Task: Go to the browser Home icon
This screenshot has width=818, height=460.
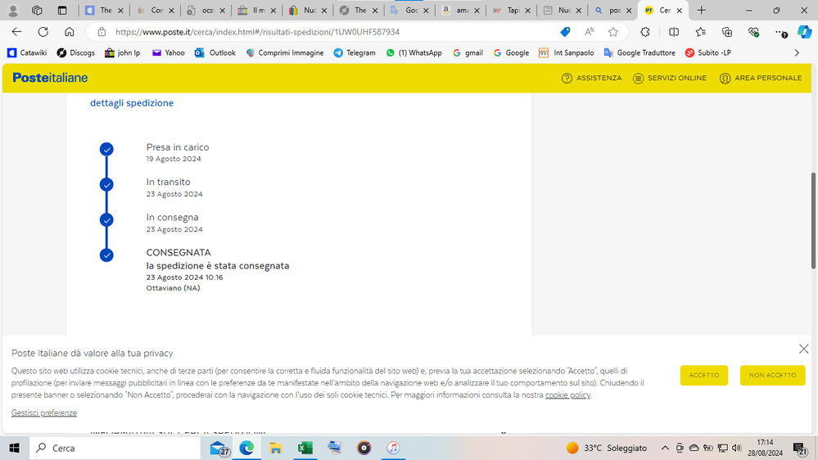Action: [x=70, y=32]
